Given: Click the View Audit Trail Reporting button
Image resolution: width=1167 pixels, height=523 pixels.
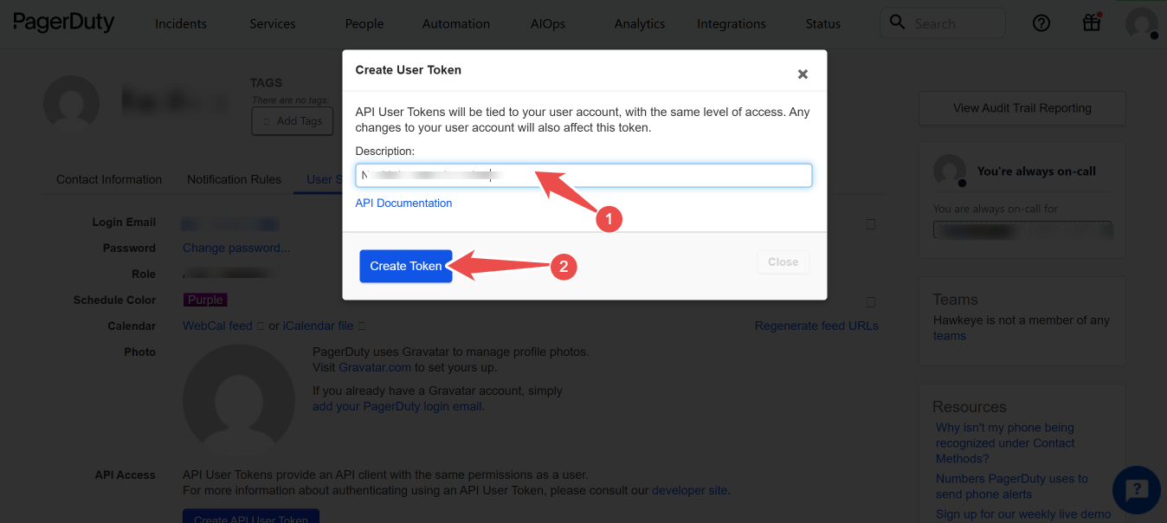Looking at the screenshot, I should click(x=1022, y=108).
